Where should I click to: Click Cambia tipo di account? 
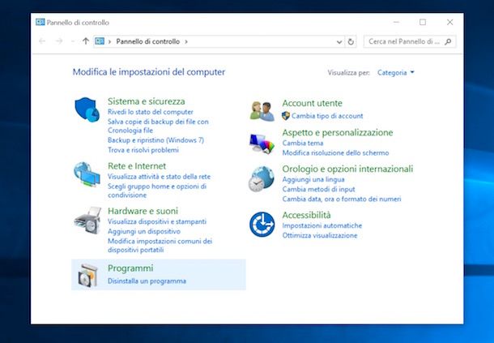(327, 116)
